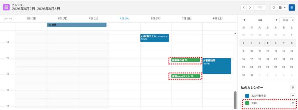Open the 提案書作成 ToDo item
This screenshot has width=298, height=110.
tap(185, 60)
